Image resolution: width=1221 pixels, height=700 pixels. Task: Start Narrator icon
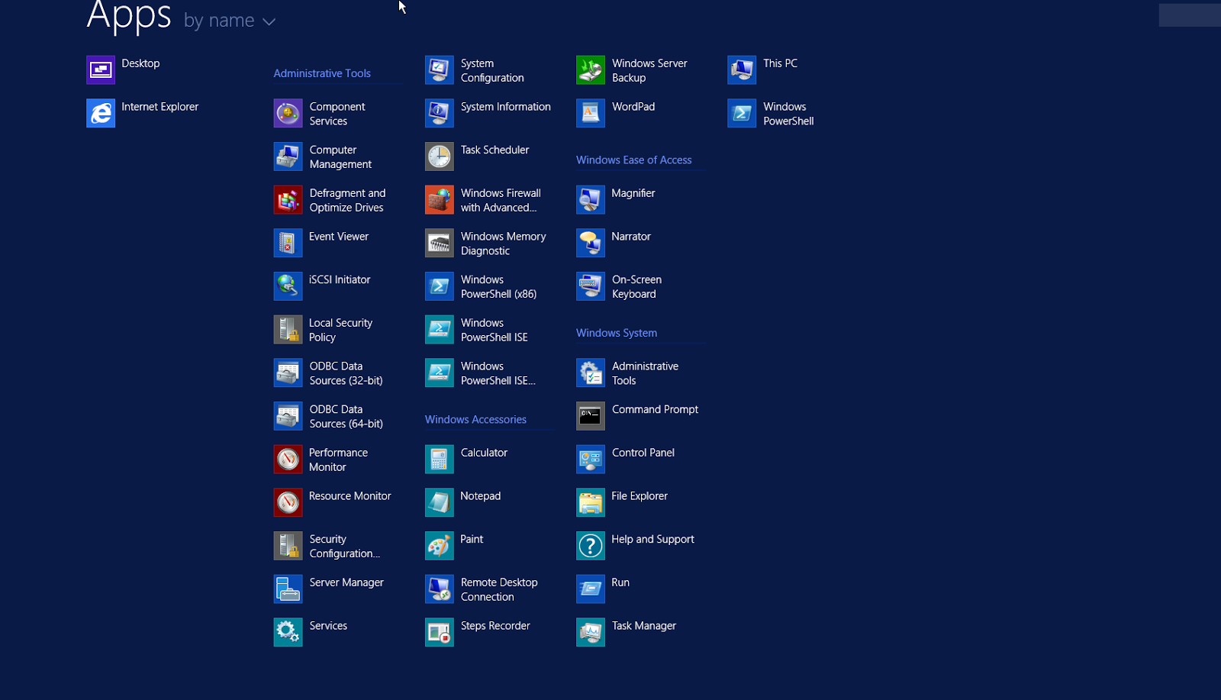(591, 244)
